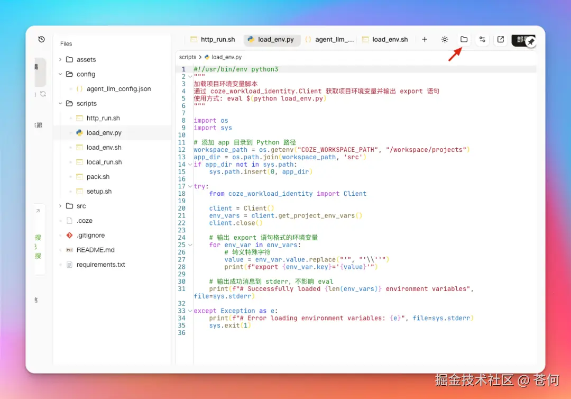Open the settings sliders icon in toolbar
Screen dimensions: 571x399
point(482,39)
